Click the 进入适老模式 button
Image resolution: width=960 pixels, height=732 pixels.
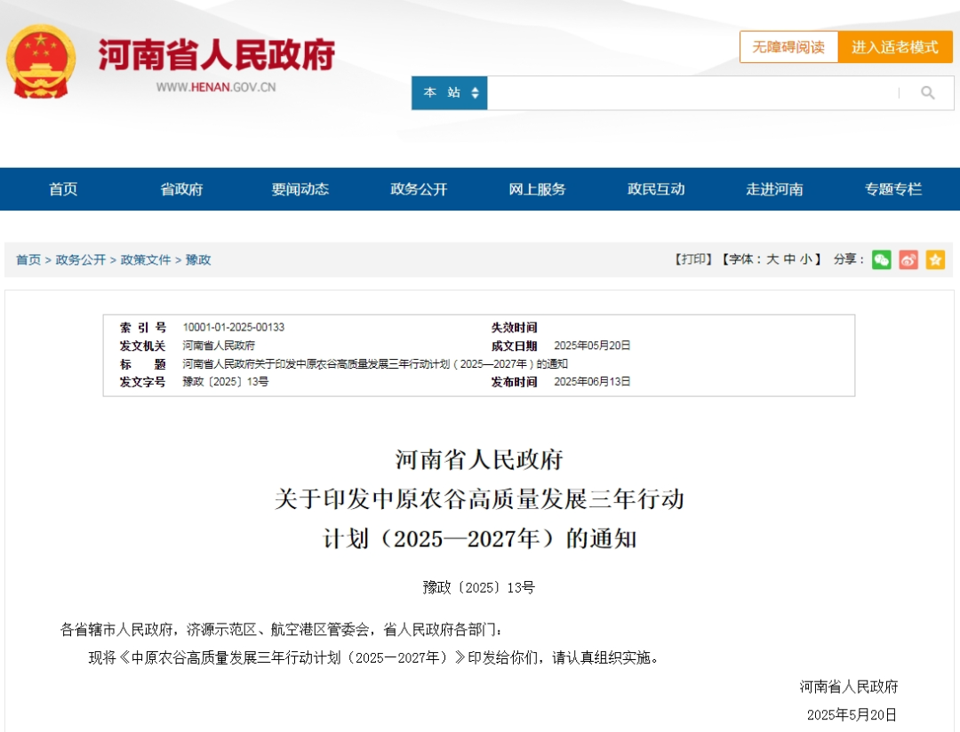[x=895, y=47]
